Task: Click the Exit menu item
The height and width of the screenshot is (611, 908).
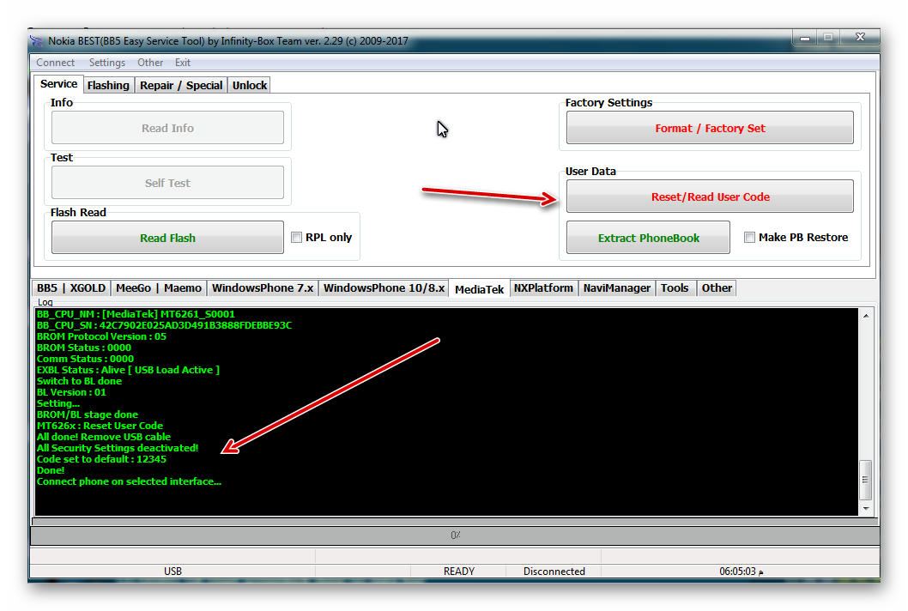Action: (183, 63)
